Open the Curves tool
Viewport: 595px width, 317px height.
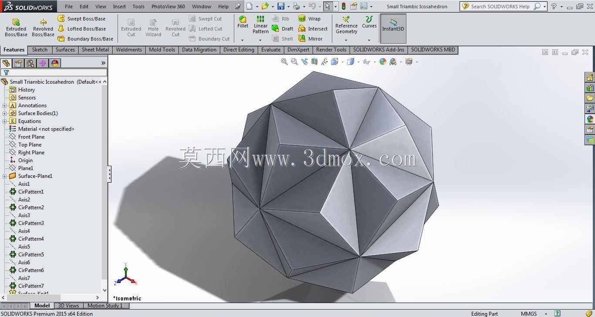(369, 22)
